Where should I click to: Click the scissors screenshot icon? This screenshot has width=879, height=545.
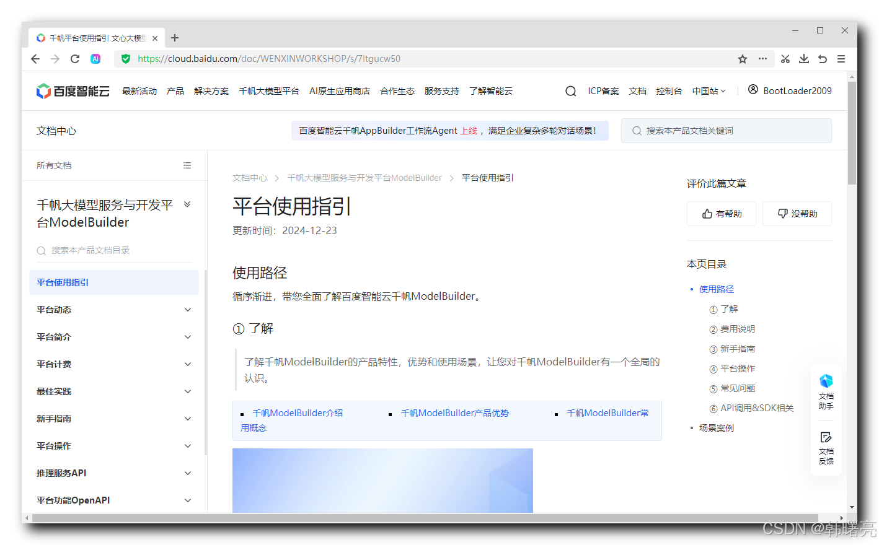pyautogui.click(x=785, y=59)
